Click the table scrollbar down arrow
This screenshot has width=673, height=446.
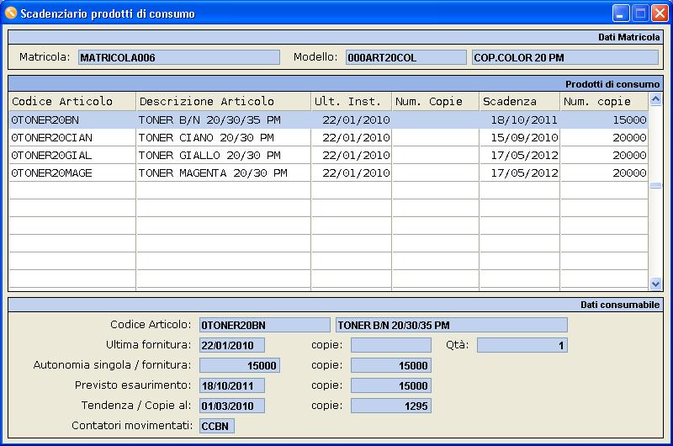click(655, 284)
